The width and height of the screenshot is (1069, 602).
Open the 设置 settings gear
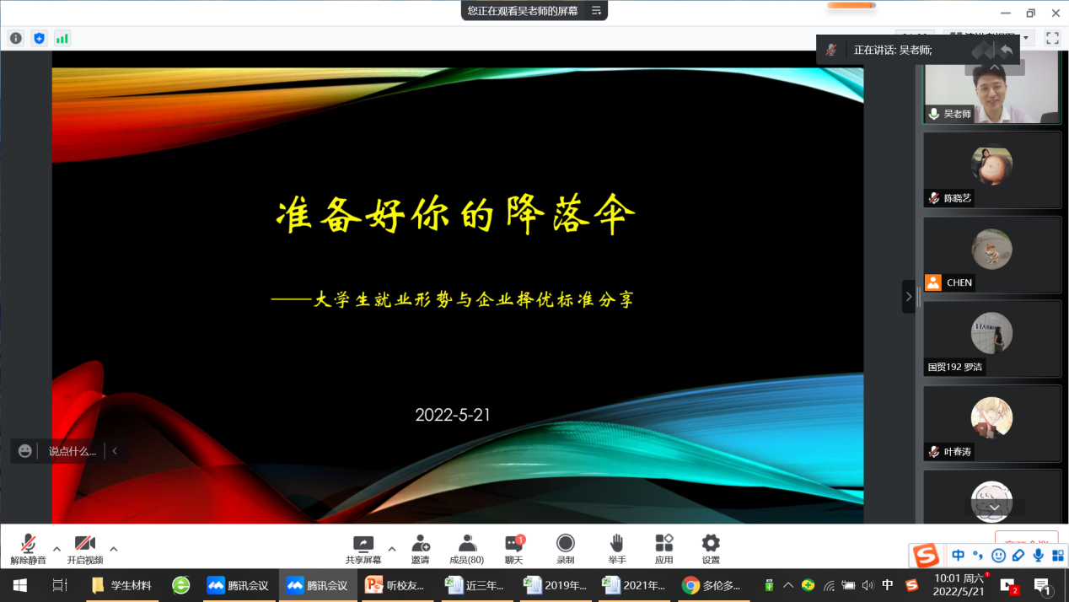point(711,548)
